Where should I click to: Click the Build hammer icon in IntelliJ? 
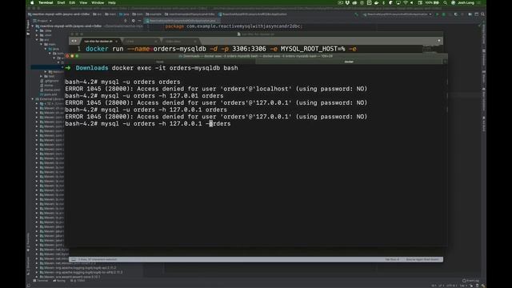357,14
